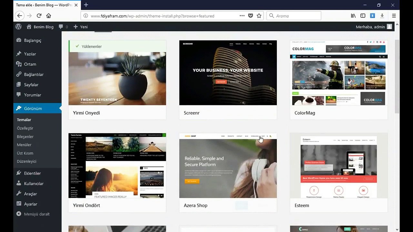Screen dimensions: 413x232
Task: Open Benim Blog site link
Action: click(x=40, y=27)
